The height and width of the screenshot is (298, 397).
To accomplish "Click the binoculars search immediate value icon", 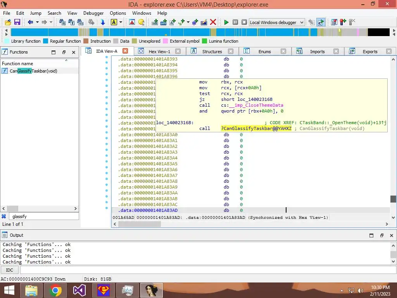I will point(62,22).
